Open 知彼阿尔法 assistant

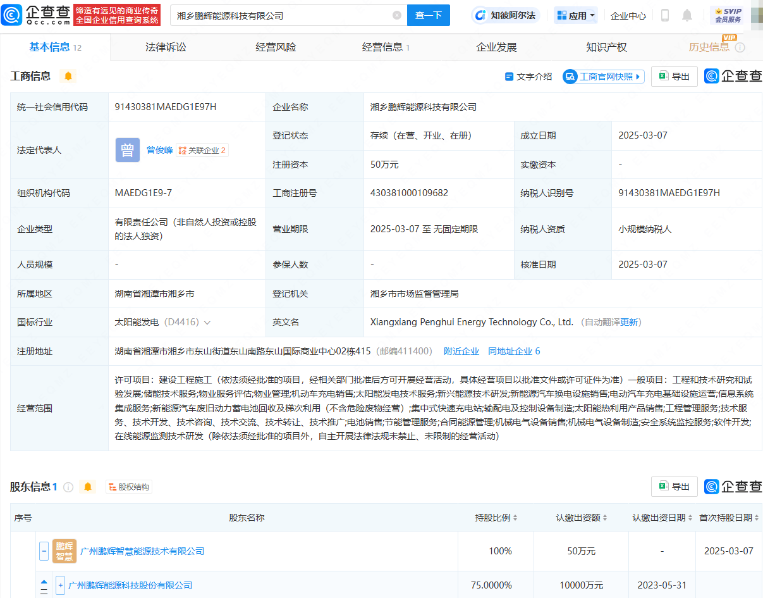pyautogui.click(x=506, y=15)
